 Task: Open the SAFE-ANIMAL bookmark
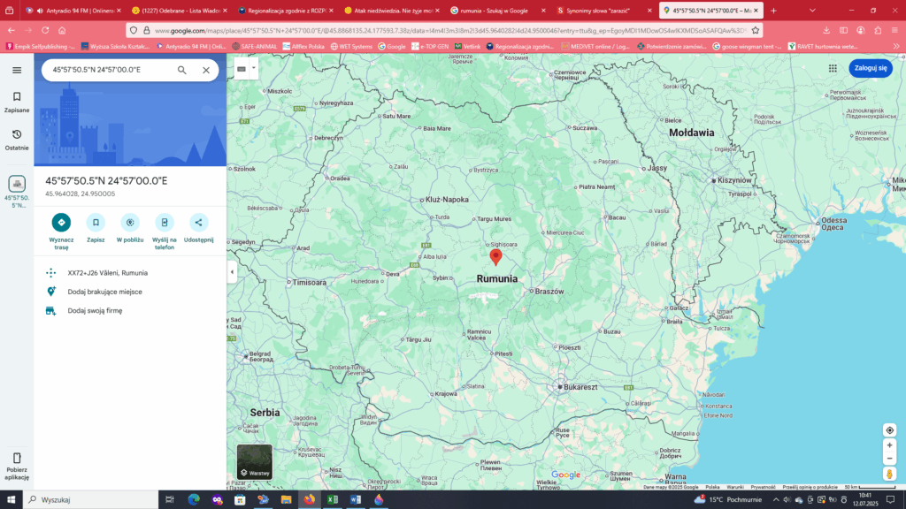(x=254, y=46)
